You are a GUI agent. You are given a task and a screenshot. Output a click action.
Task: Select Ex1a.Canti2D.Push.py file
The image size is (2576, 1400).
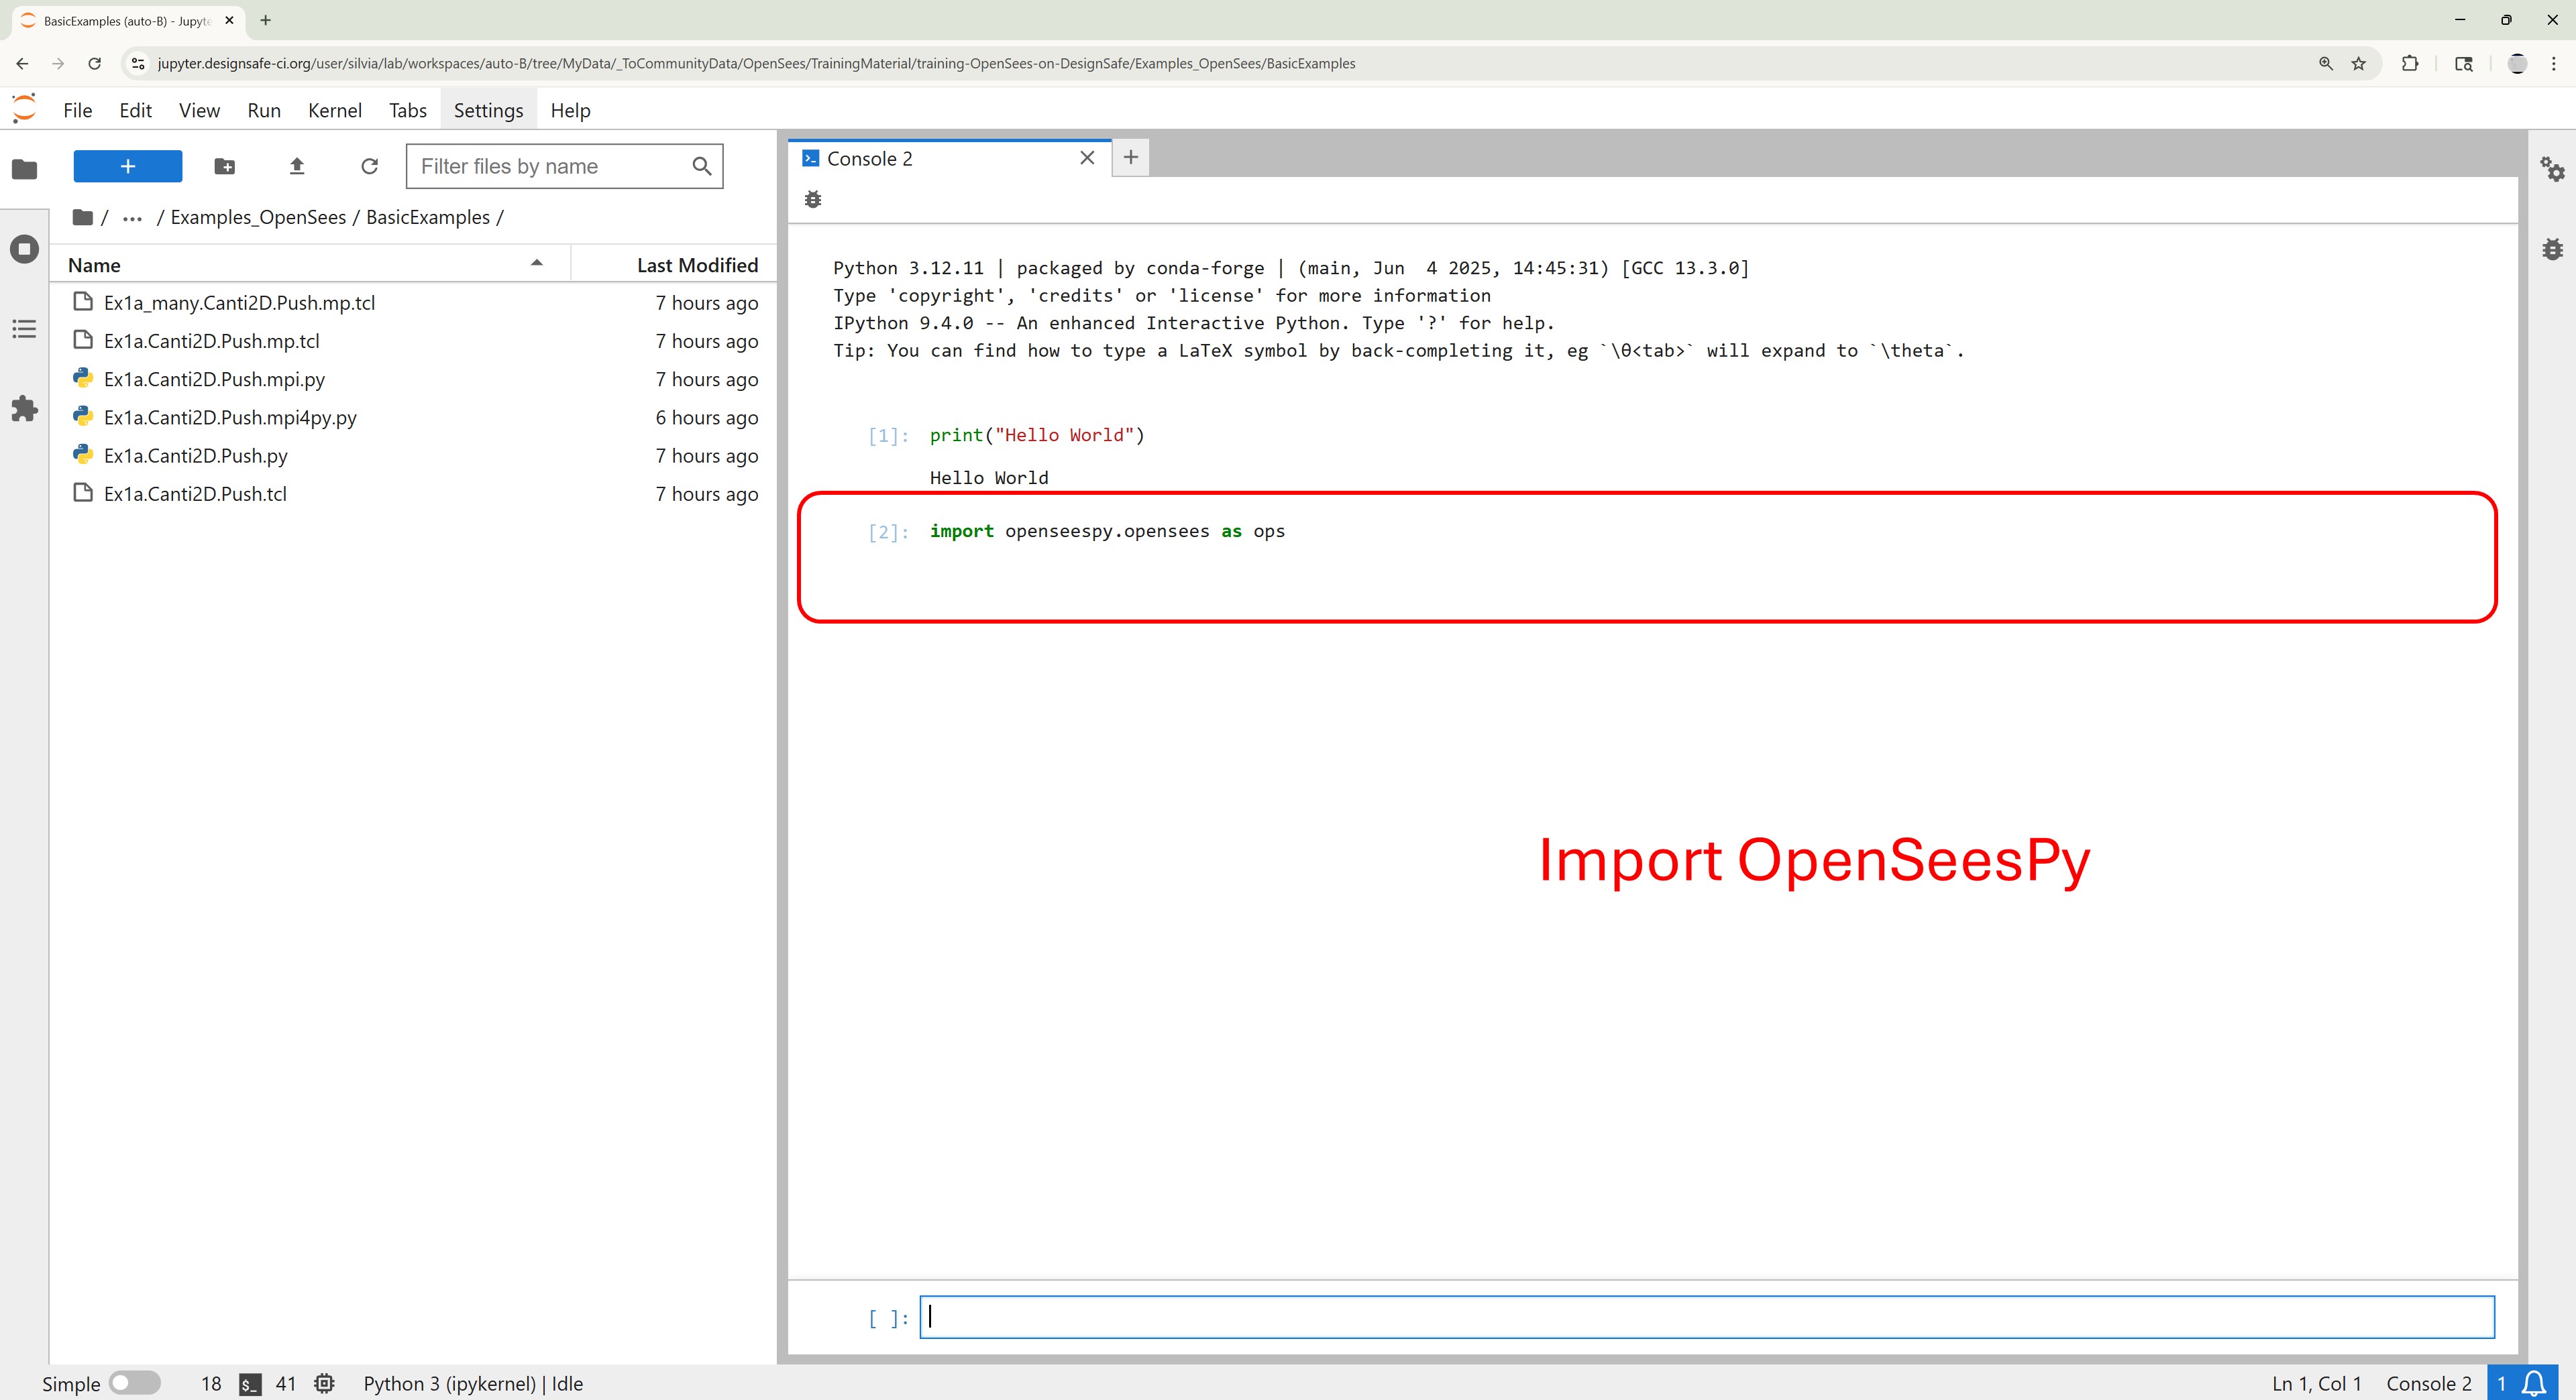coord(196,456)
